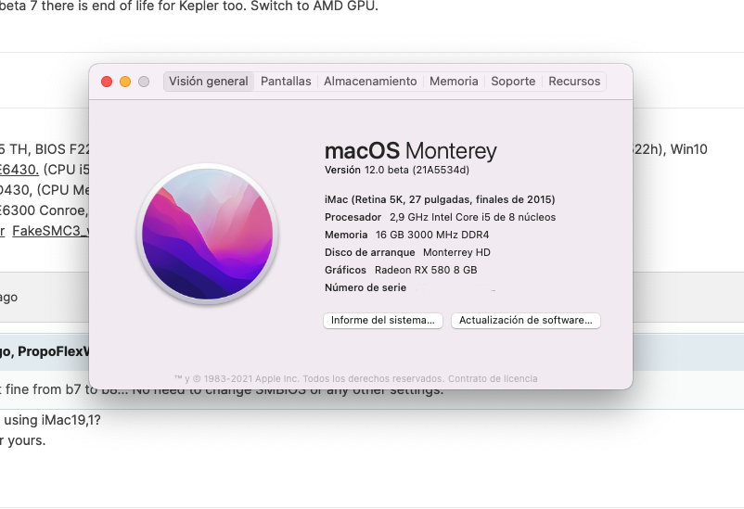Click the Versión 12.0 beta text
This screenshot has height=509, width=744.
point(397,170)
